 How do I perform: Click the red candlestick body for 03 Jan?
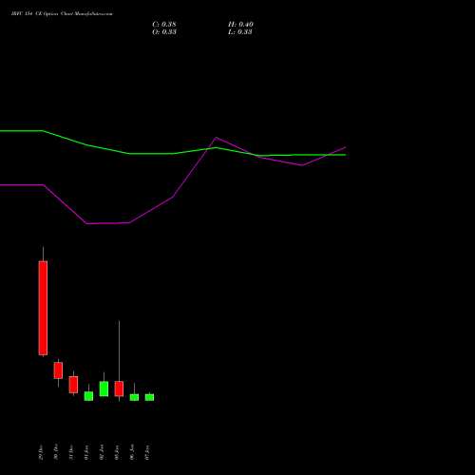tap(119, 389)
